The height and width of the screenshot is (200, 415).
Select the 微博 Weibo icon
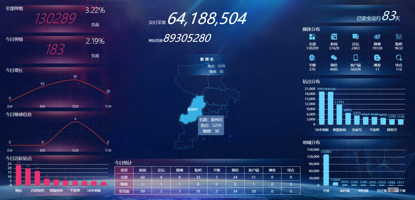377,37
